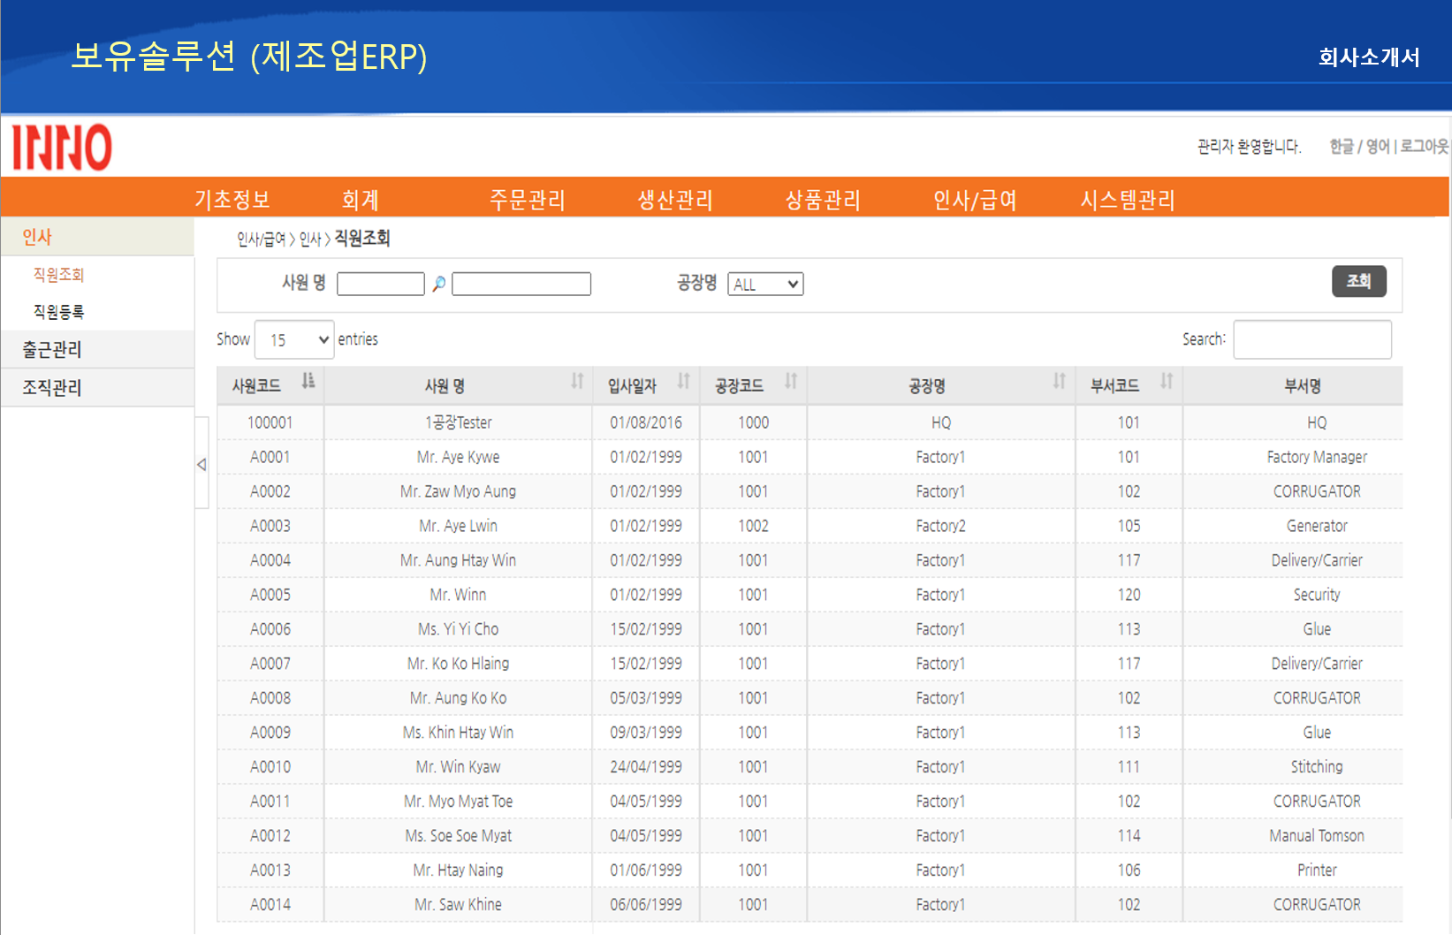1452x935 pixels.
Task: Click the magnifier icon beside 사원 명 field
Action: coord(438,285)
